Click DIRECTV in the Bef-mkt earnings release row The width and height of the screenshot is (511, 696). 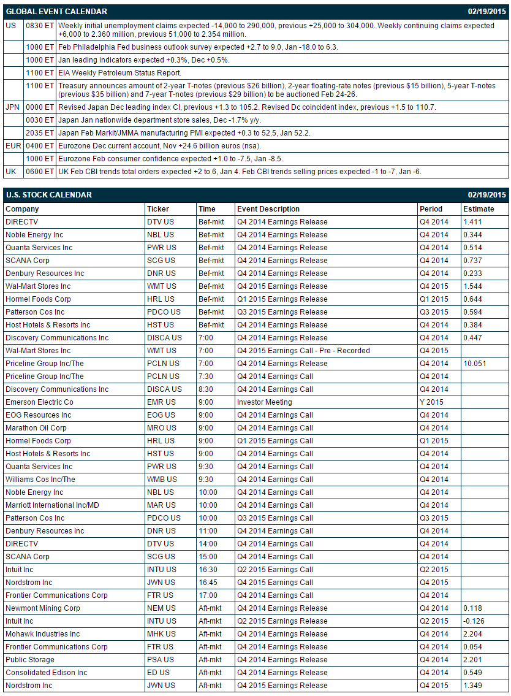(x=21, y=222)
